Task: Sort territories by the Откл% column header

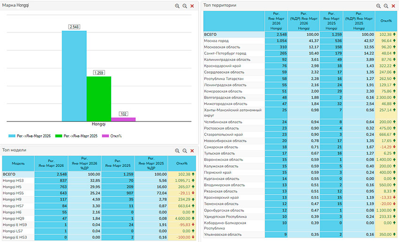Action: click(386, 21)
